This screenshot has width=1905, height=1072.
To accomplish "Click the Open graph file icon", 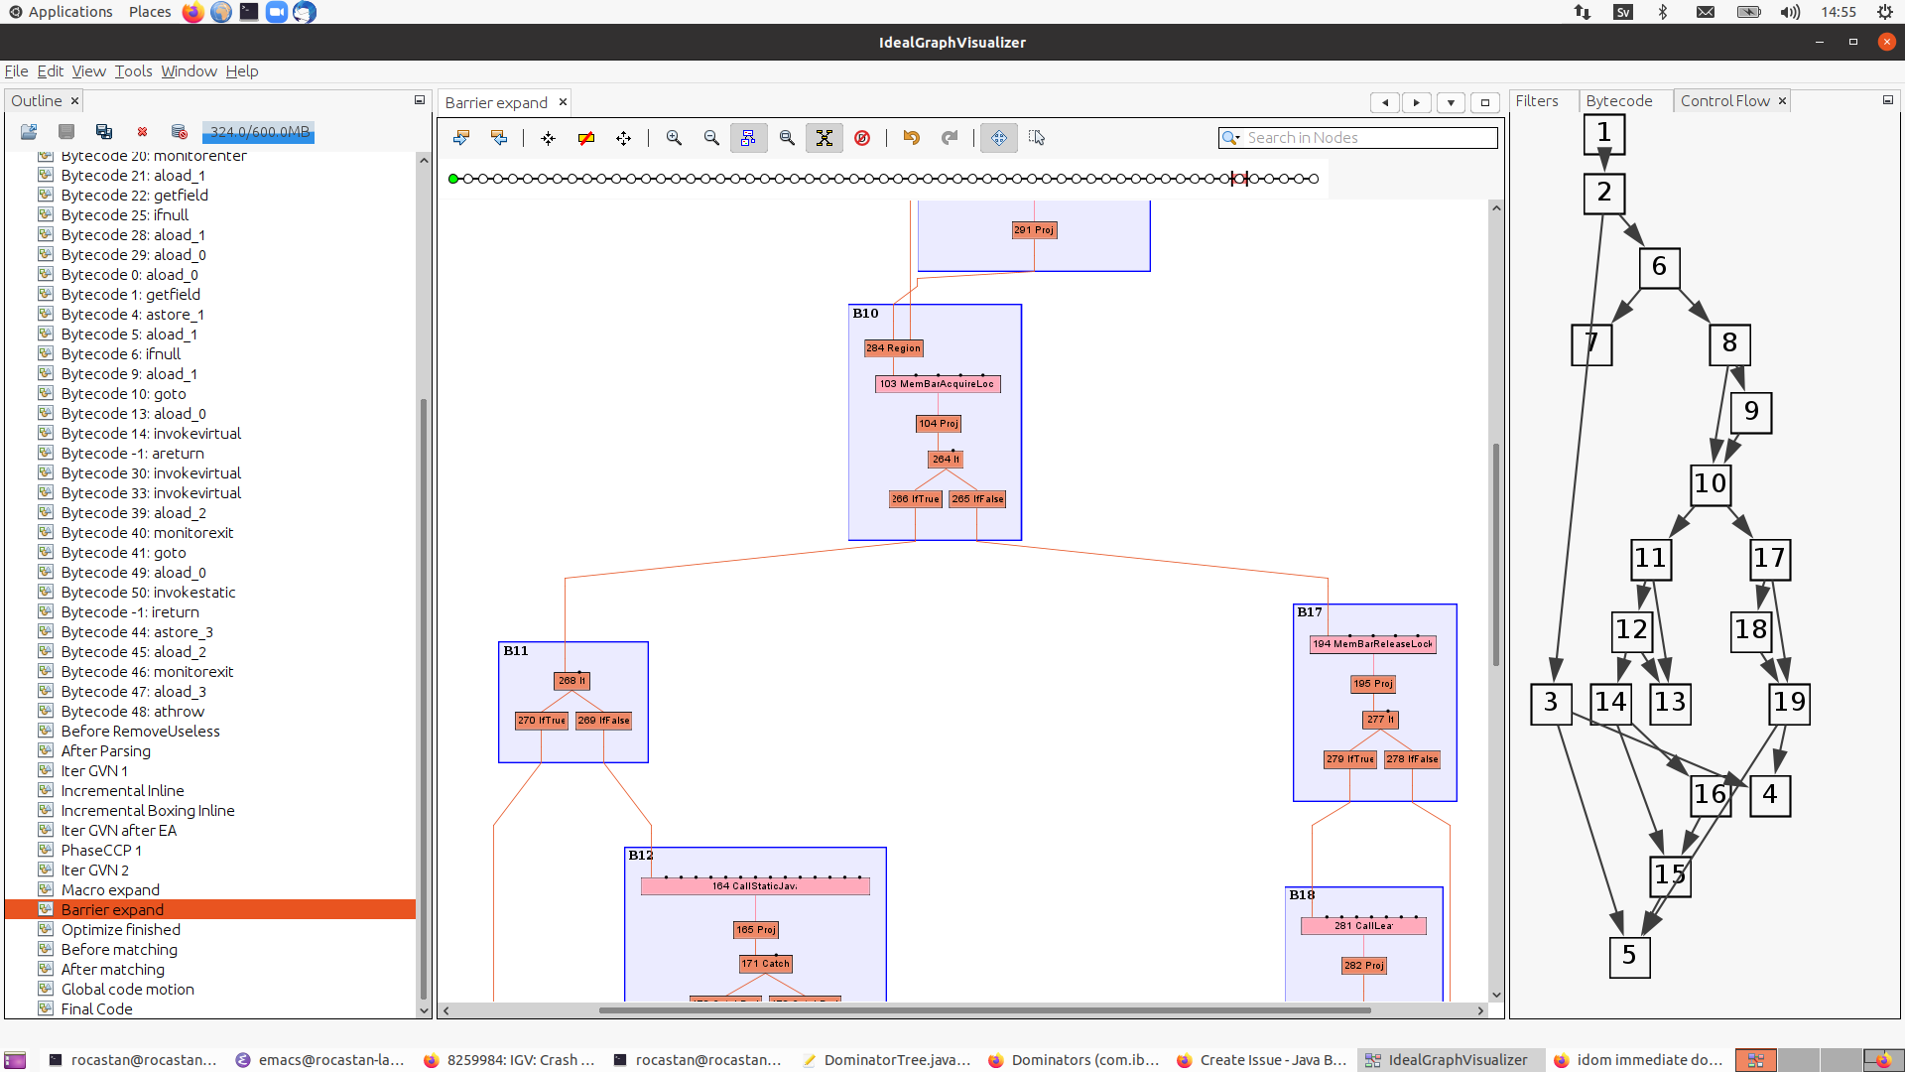I will pyautogui.click(x=29, y=132).
